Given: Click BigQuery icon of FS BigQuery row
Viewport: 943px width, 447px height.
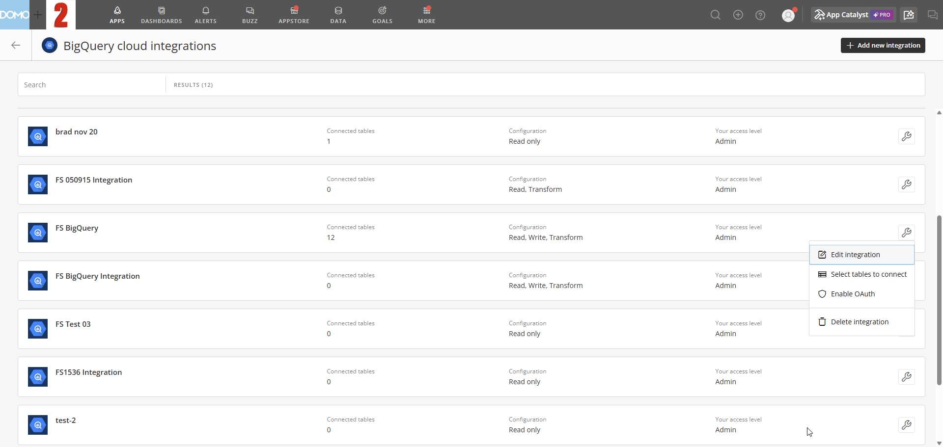Looking at the screenshot, I should [x=38, y=233].
